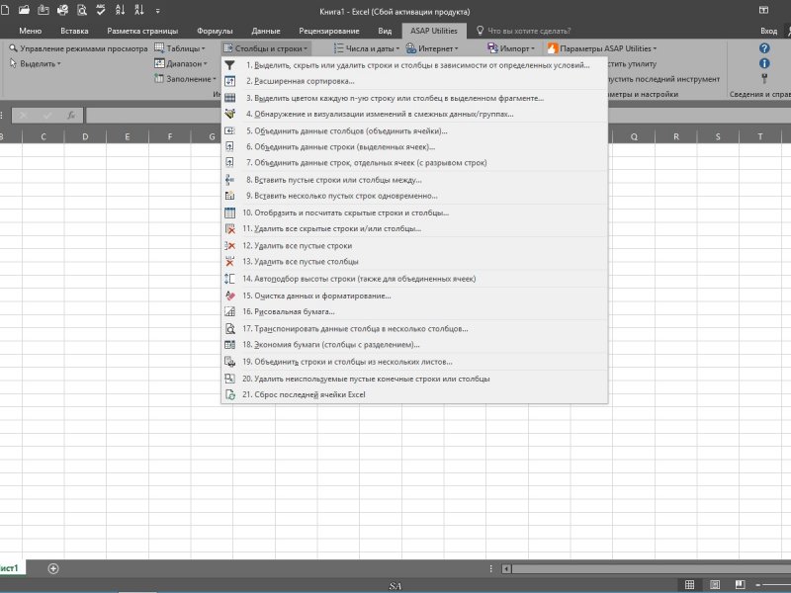Expand the Числа и даты dropdown
This screenshot has width=791, height=593.
point(367,48)
